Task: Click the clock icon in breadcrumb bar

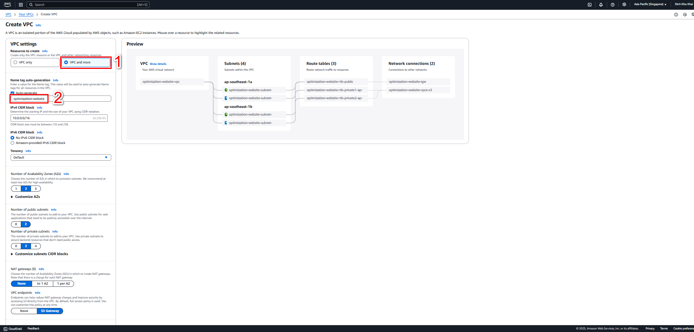Action: click(x=685, y=15)
